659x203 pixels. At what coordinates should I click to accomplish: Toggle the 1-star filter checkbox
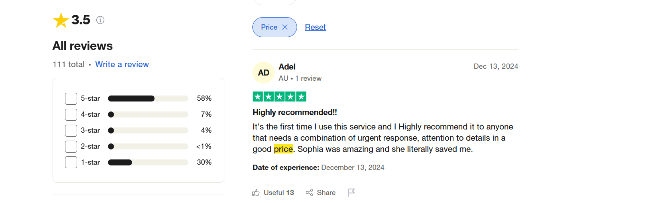pos(71,163)
